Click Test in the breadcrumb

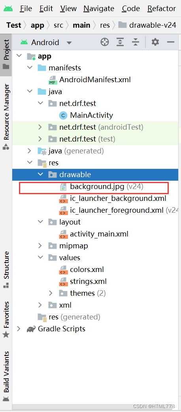pyautogui.click(x=14, y=25)
